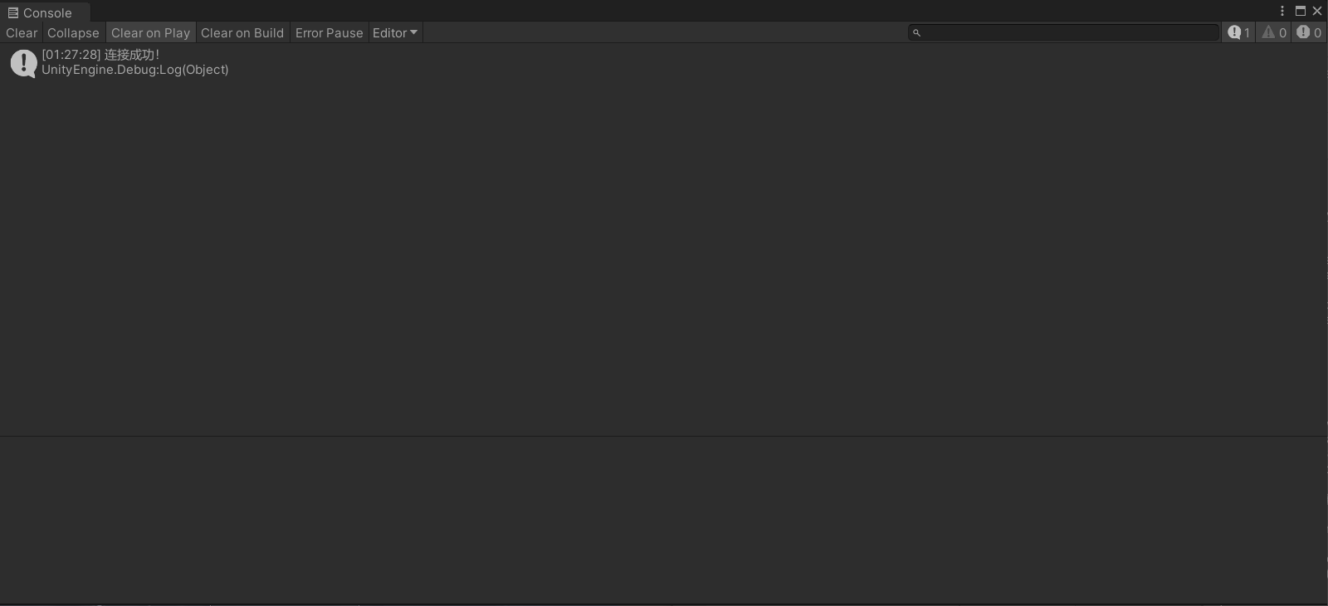
Task: Toggle Error Pause
Action: 330,33
